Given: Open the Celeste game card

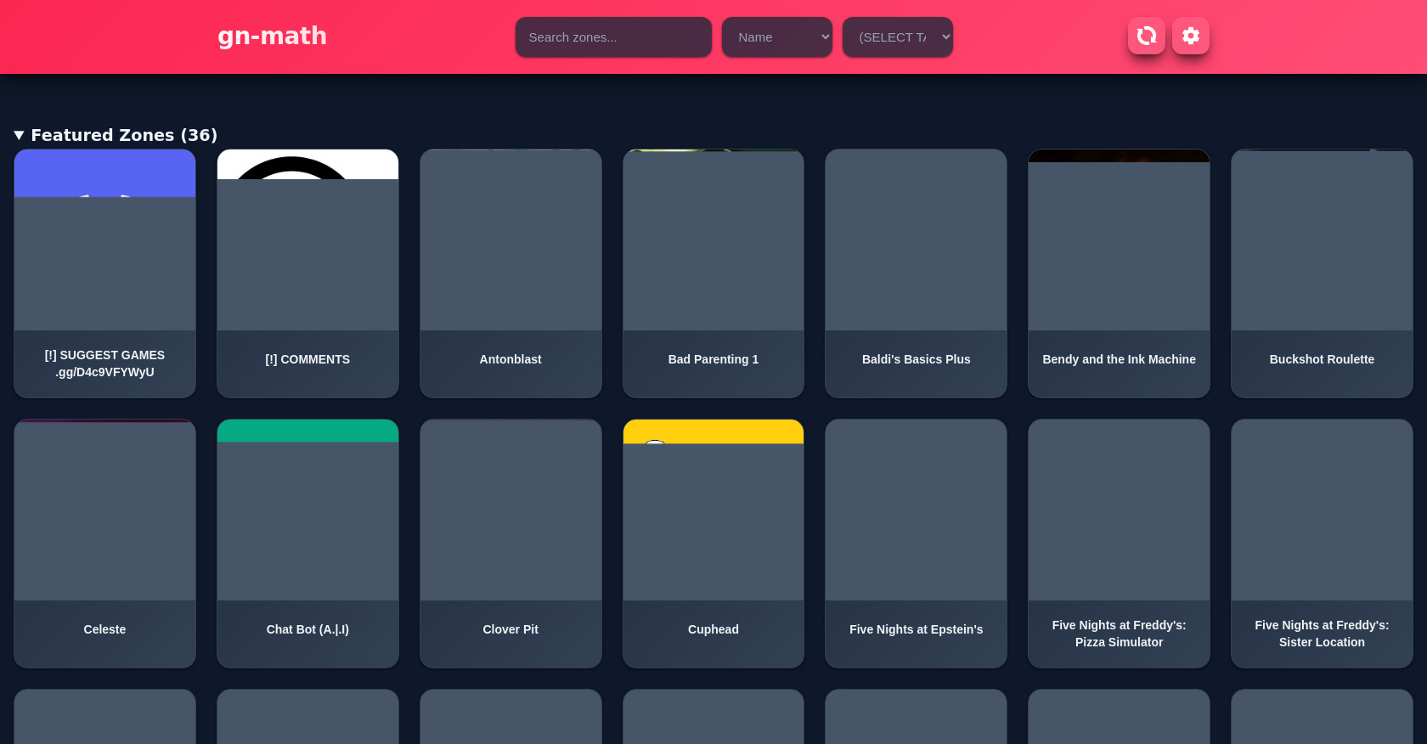Looking at the screenshot, I should 104,544.
